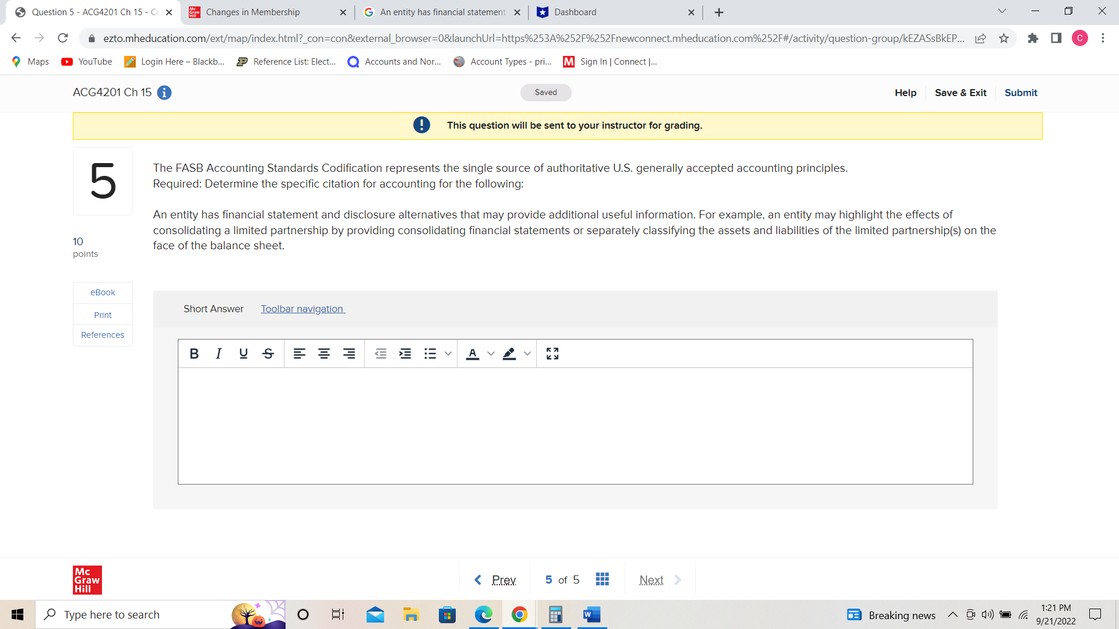The width and height of the screenshot is (1119, 629).
Task: Click the info icon next to ACG4201 Ch 15
Action: tap(164, 93)
